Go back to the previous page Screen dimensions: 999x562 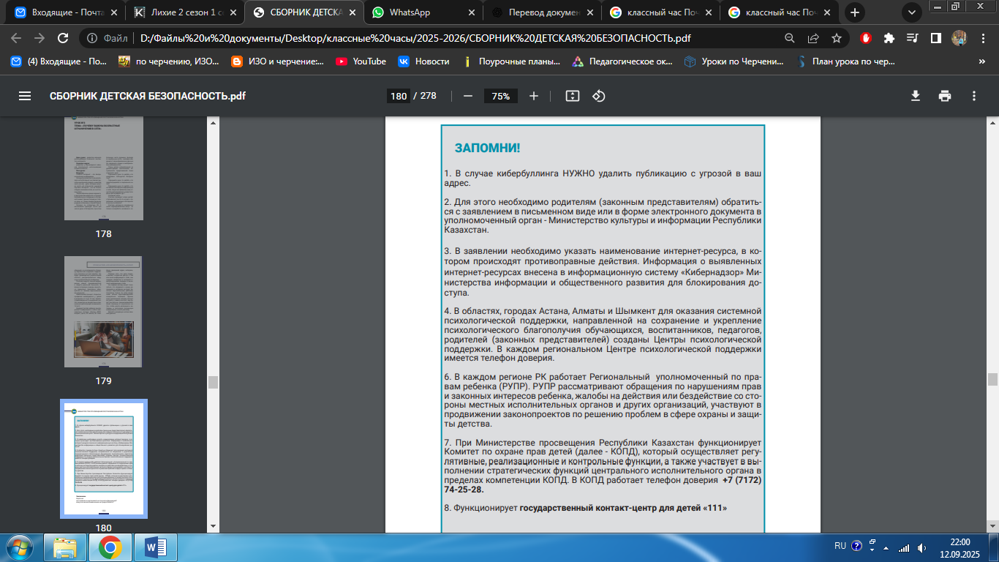[18, 38]
